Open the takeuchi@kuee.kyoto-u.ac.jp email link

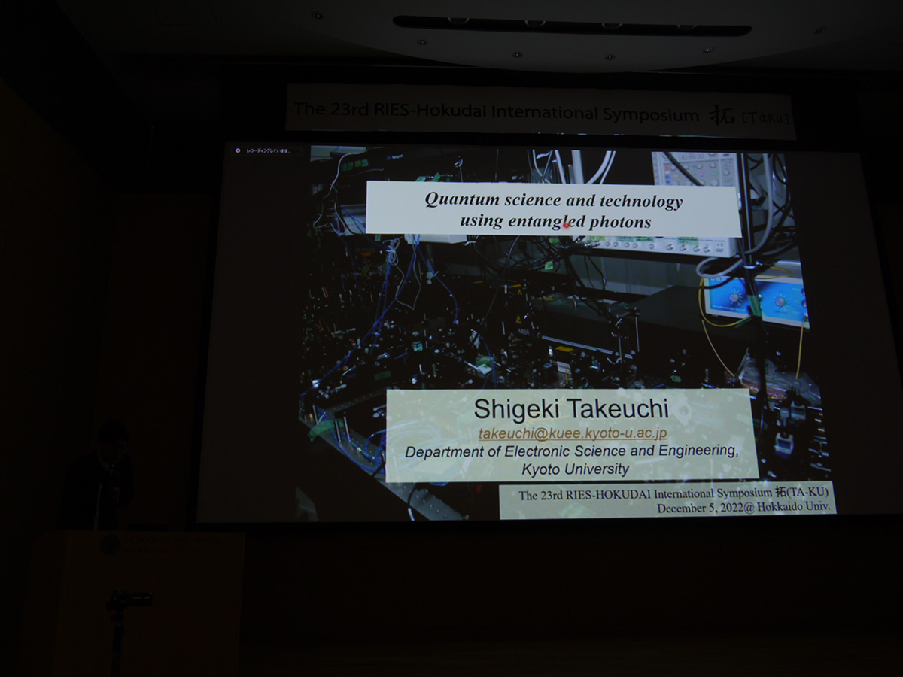[573, 434]
